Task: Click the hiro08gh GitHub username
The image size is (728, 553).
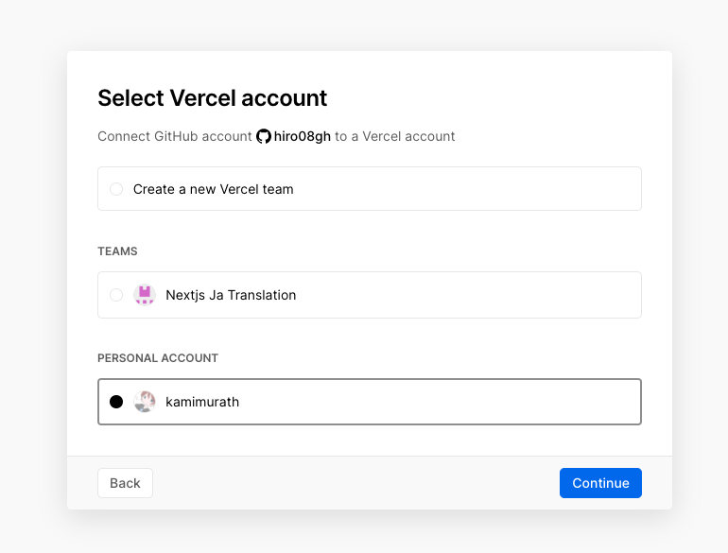Action: (303, 136)
